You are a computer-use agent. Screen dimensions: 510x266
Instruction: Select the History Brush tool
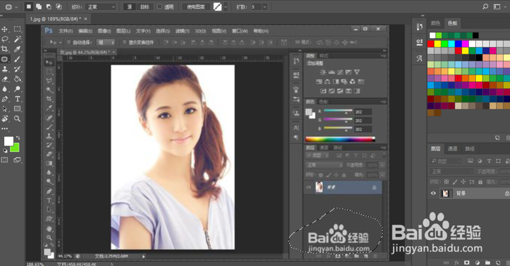17,69
